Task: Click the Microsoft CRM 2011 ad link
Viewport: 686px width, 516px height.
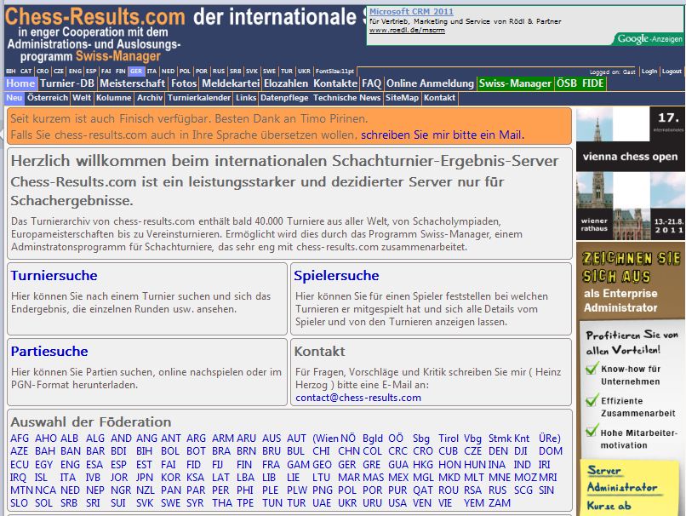Action: click(410, 12)
